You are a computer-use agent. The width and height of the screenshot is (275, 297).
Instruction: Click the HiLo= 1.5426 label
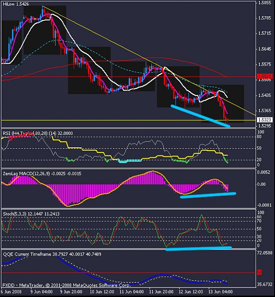(16, 4)
